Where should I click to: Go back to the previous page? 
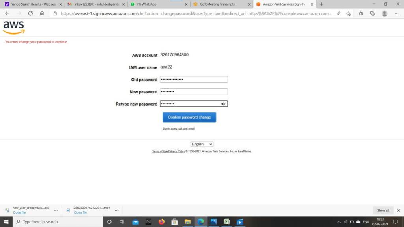tap(7, 13)
